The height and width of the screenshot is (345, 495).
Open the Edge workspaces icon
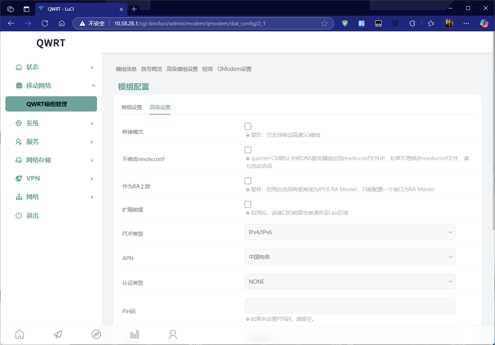[10, 9]
